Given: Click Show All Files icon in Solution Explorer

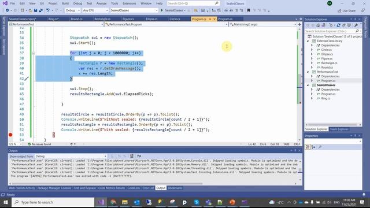Looking at the screenshot, I should pyautogui.click(x=349, y=25).
